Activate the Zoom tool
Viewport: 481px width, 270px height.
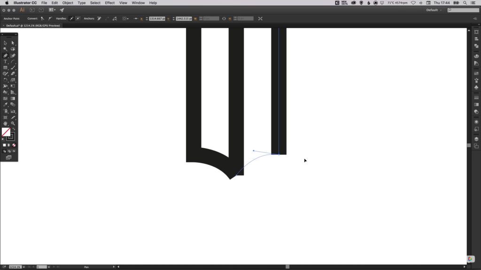(13, 123)
